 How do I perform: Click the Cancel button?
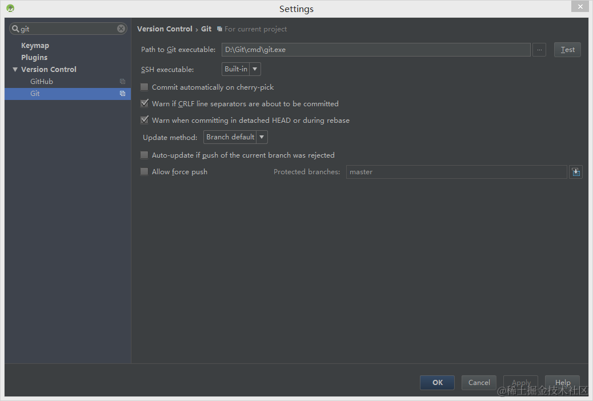[479, 383]
